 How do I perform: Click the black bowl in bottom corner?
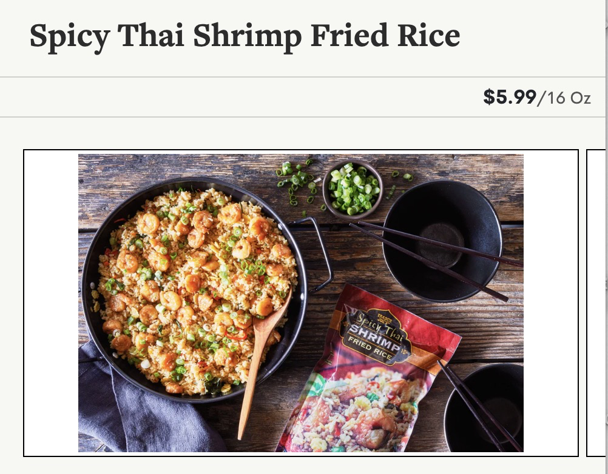tap(485, 407)
